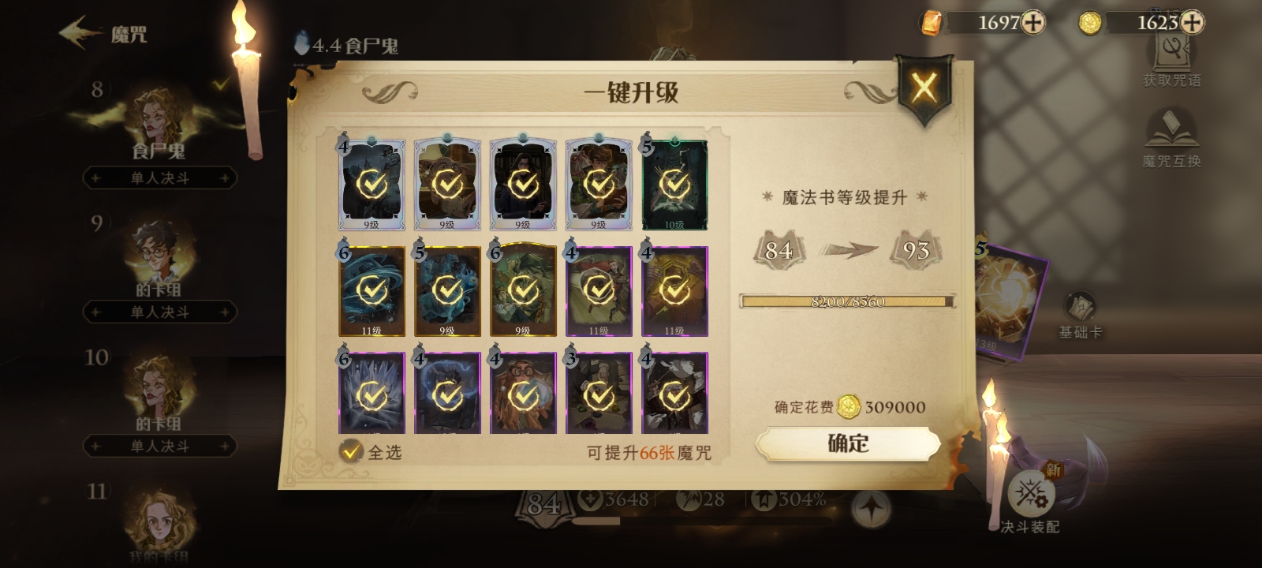Screen dimensions: 1262x568
Task: Deselect the first 11级 card in middle row
Action: 372,290
